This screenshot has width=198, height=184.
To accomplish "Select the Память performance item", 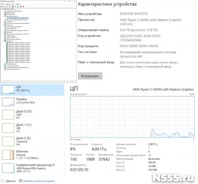I will click(32, 102).
